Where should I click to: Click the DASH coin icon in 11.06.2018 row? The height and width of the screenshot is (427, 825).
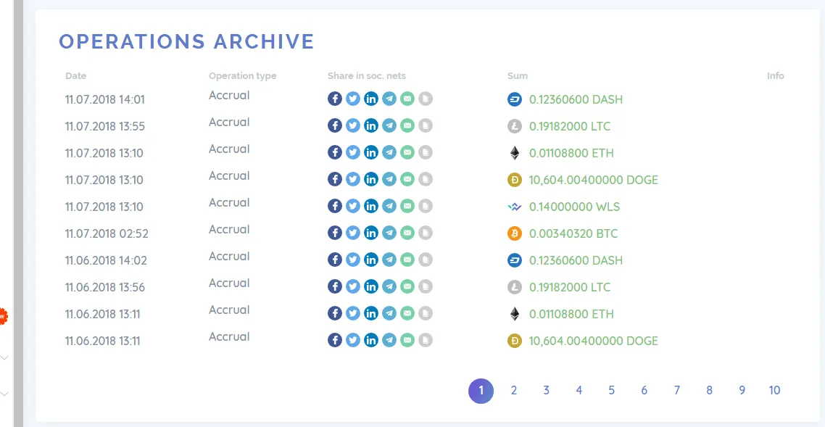click(515, 260)
